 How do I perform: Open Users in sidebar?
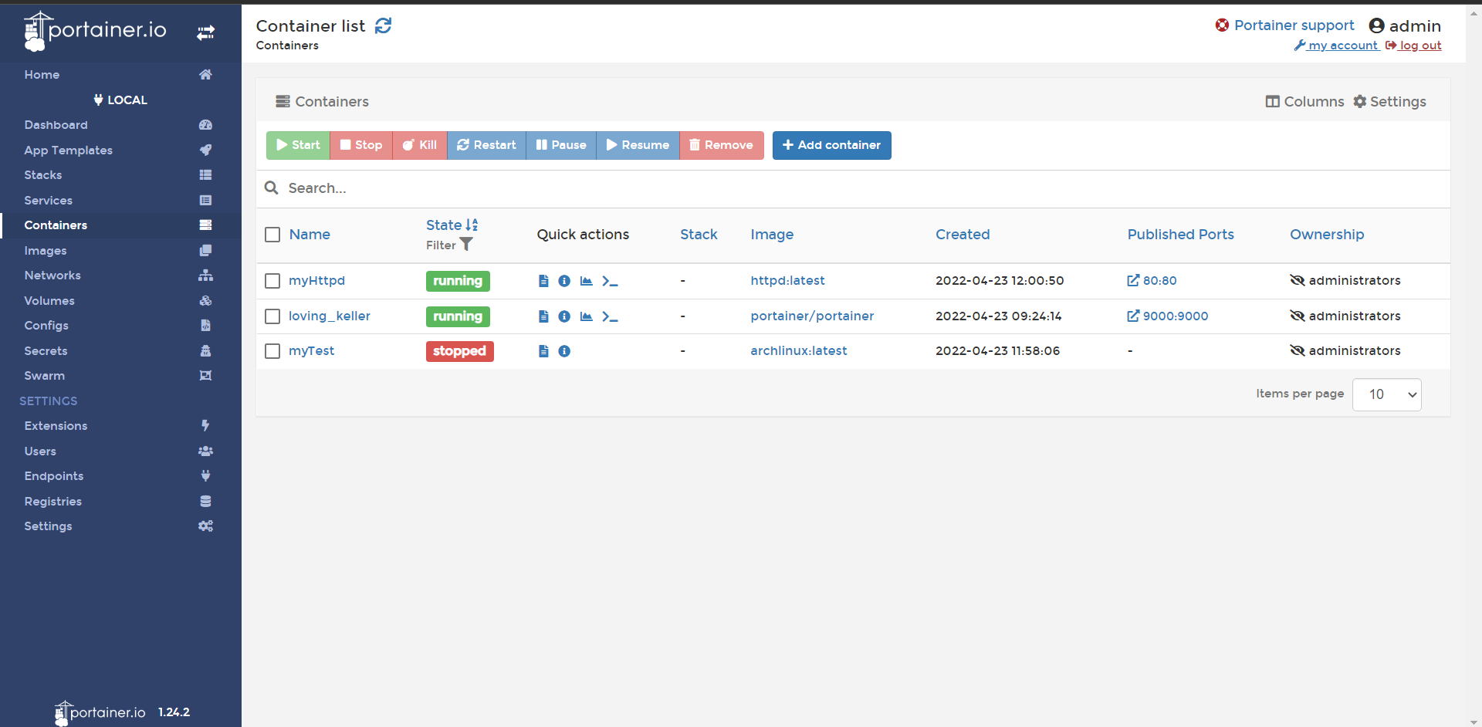(x=120, y=451)
